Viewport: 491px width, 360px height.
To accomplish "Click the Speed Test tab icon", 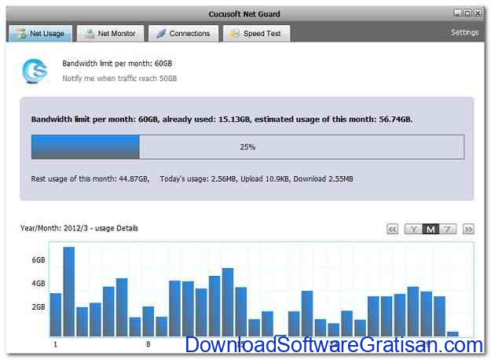I will coord(235,33).
